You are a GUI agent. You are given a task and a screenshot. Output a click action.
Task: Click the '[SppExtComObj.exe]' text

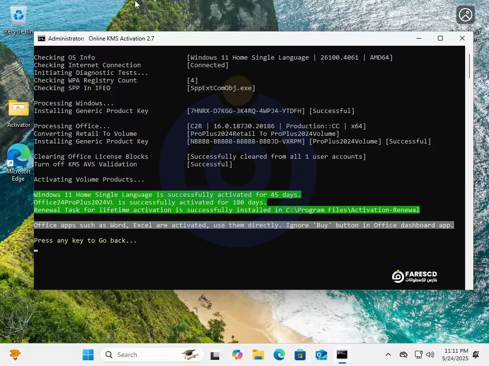point(221,88)
